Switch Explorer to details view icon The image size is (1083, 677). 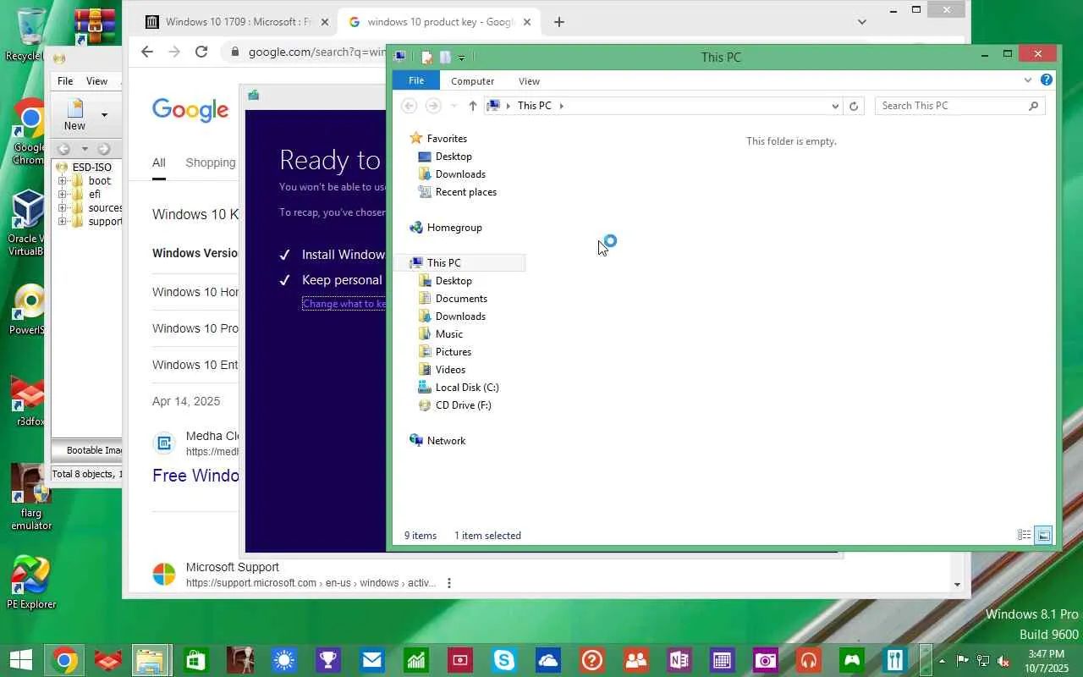click(x=1024, y=535)
